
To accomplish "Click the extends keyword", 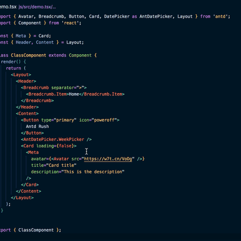I will coord(57,55).
